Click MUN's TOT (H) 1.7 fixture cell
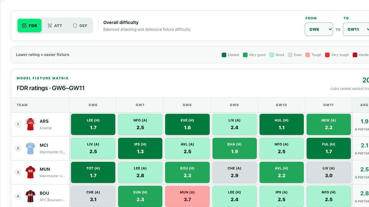The width and height of the screenshot is (369, 207). pyautogui.click(x=93, y=172)
